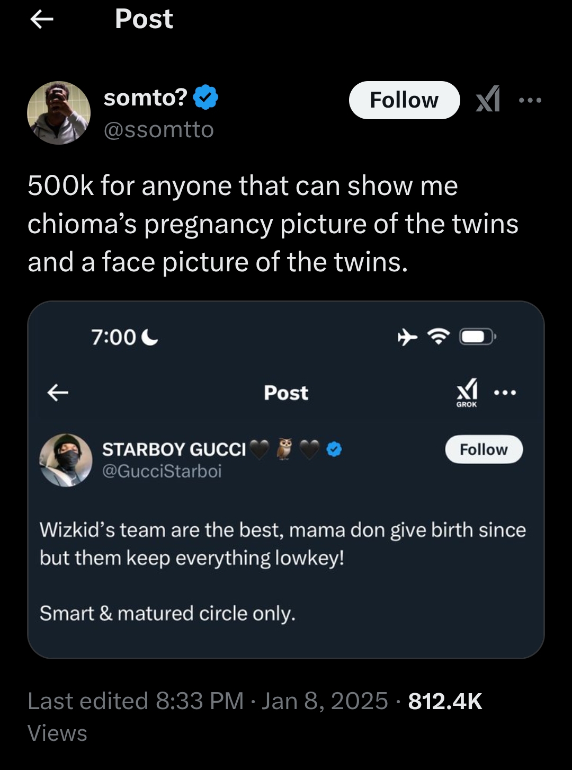Open the Grok icon next to Follow
The width and height of the screenshot is (572, 770).
click(x=487, y=100)
